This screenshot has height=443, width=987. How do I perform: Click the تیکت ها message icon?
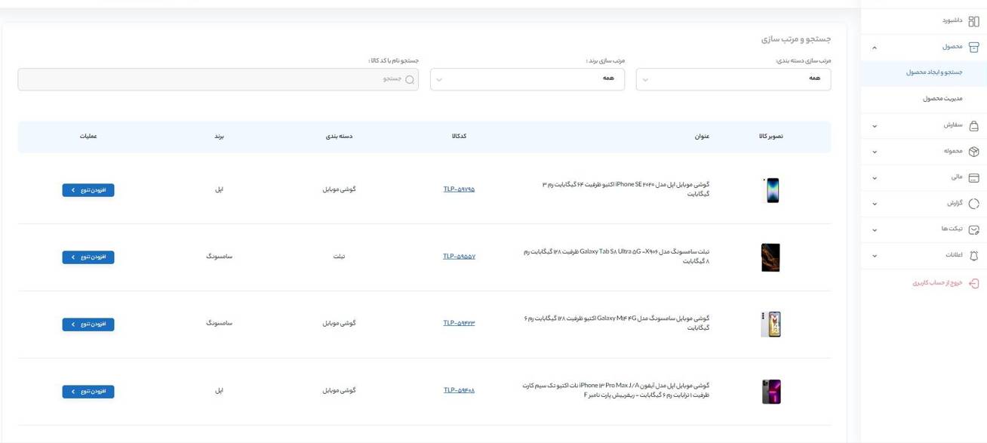click(x=973, y=229)
